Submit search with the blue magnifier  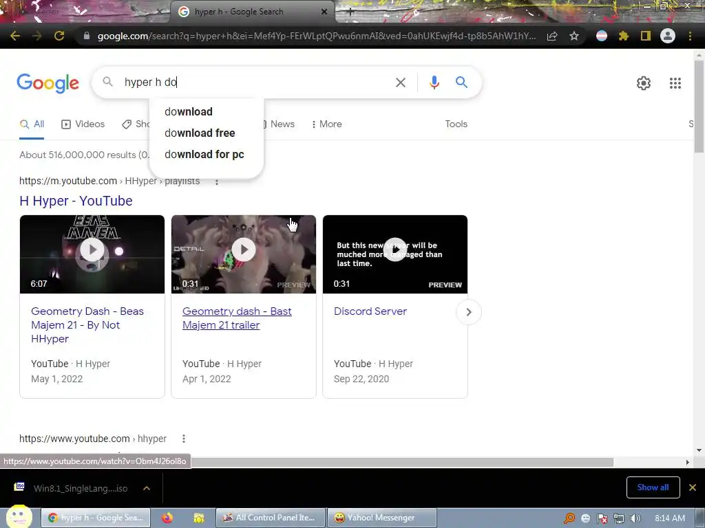pos(461,82)
